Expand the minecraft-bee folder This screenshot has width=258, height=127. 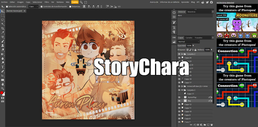(182, 86)
